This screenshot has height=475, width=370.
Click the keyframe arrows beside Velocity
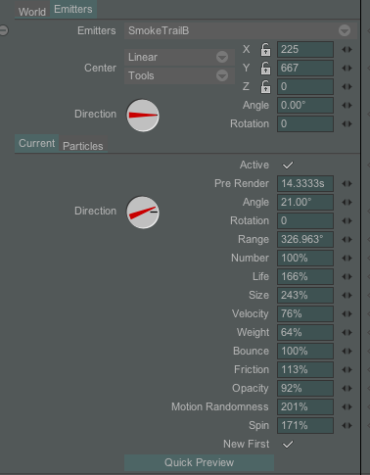(x=347, y=314)
